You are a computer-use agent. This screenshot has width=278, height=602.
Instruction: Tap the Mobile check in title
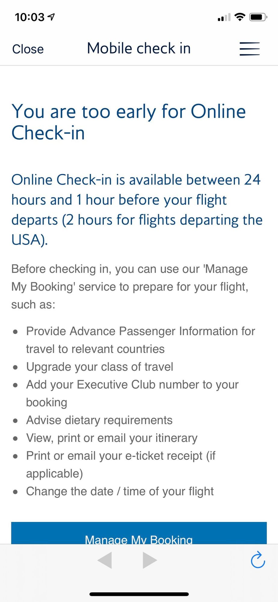[139, 48]
